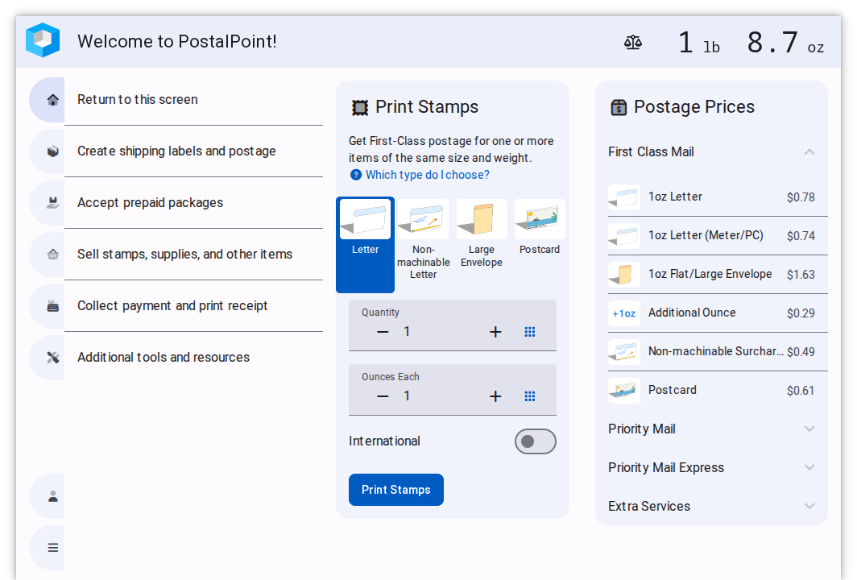Click the Print Stamps button
857x580 pixels.
(395, 490)
